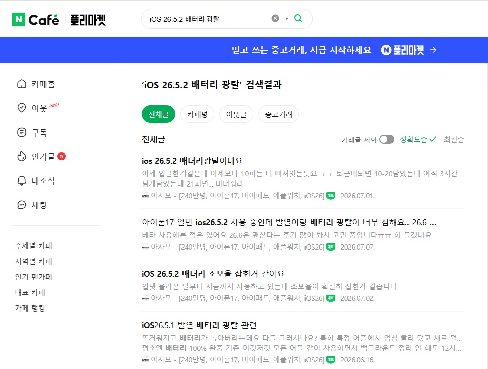The image size is (488, 369).
Task: Open 채팅 sidebar item
Action: (x=39, y=205)
